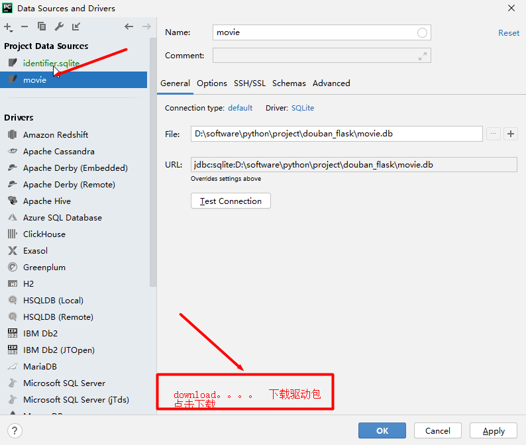Expand the Comment field editor

[423, 56]
